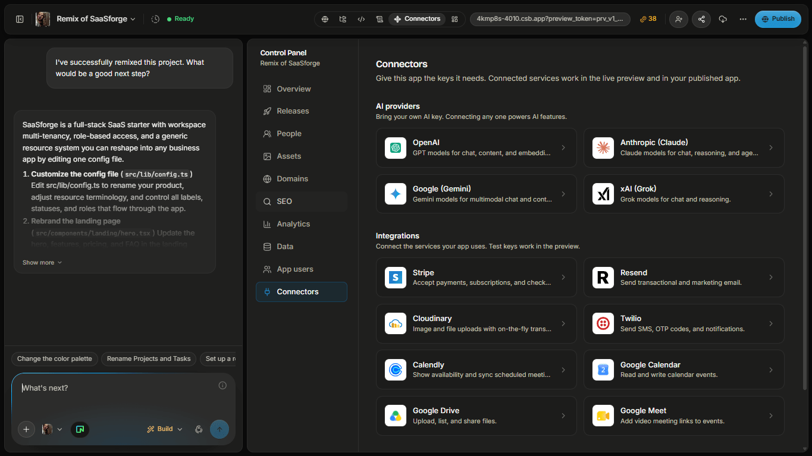The width and height of the screenshot is (812, 456).
Task: Expand Show more in chat message
Action: (x=42, y=263)
